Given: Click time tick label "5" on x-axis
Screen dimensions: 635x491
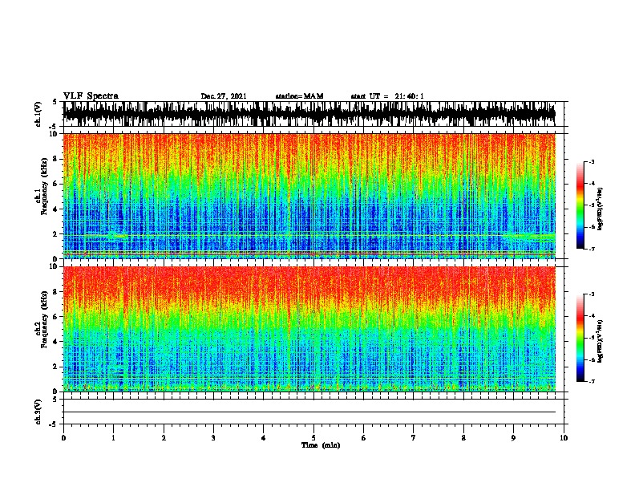Looking at the screenshot, I should click(x=313, y=438).
